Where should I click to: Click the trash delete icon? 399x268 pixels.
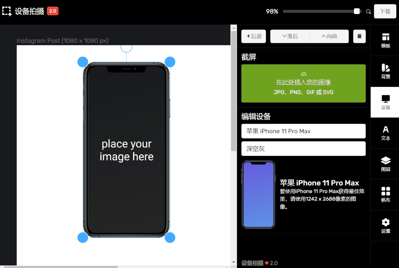pyautogui.click(x=359, y=36)
